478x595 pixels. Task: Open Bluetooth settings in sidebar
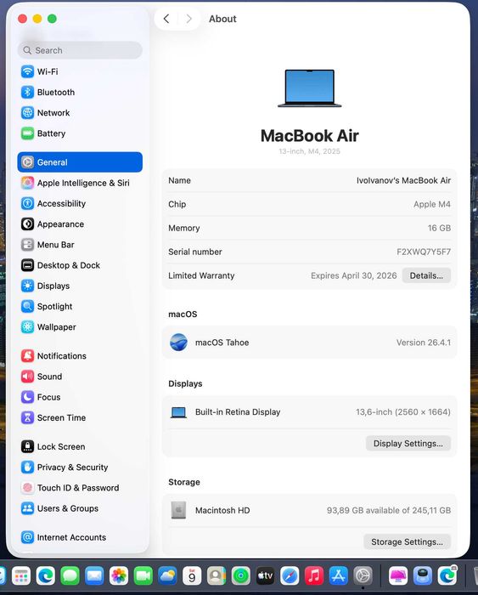tap(80, 92)
